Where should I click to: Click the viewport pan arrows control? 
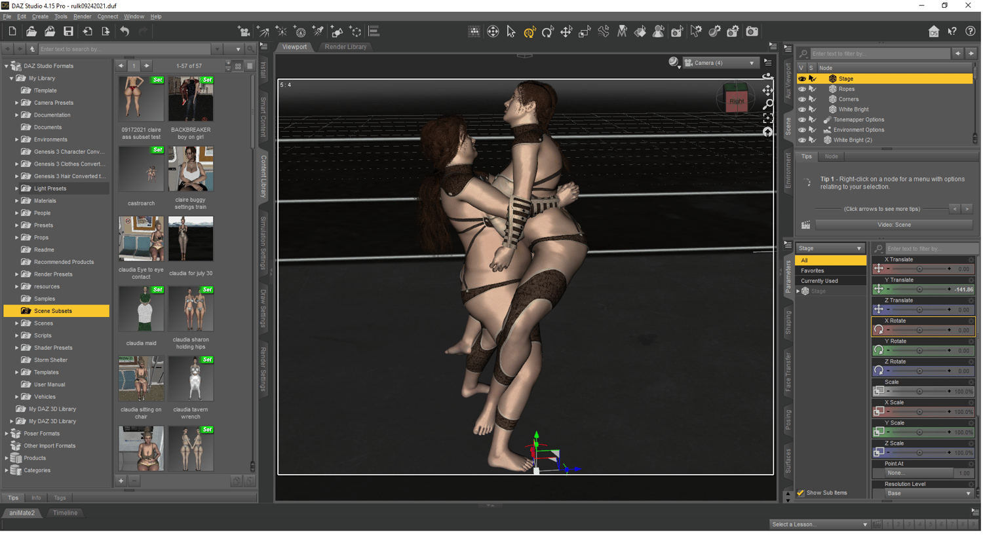point(768,90)
